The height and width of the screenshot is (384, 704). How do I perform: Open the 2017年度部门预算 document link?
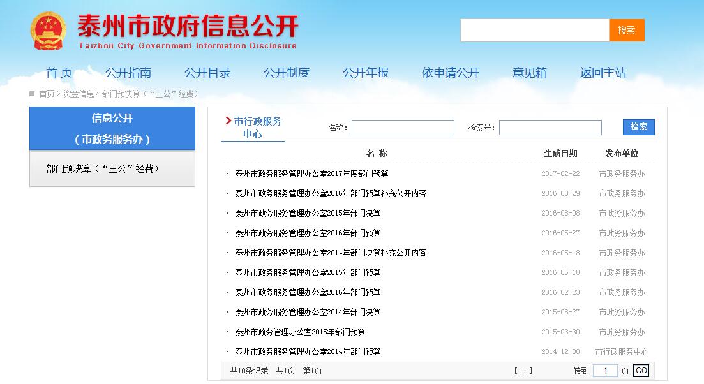[x=311, y=174]
